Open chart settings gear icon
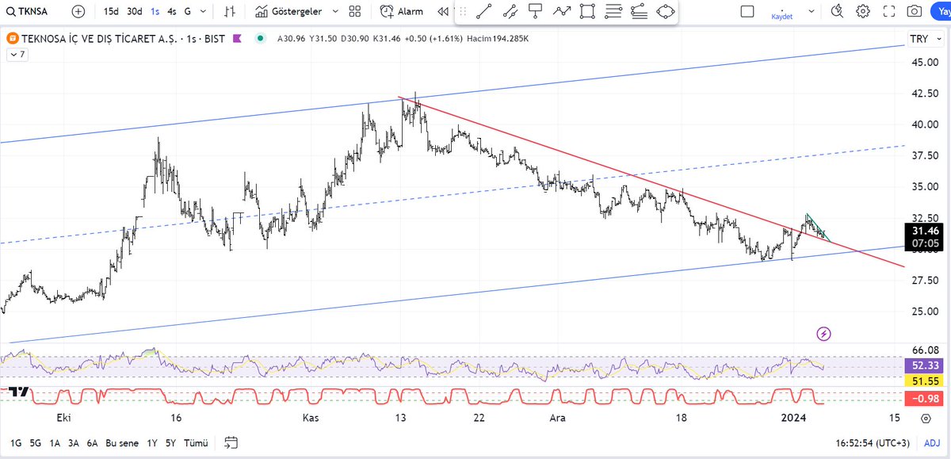This screenshot has height=459, width=951. [x=863, y=12]
